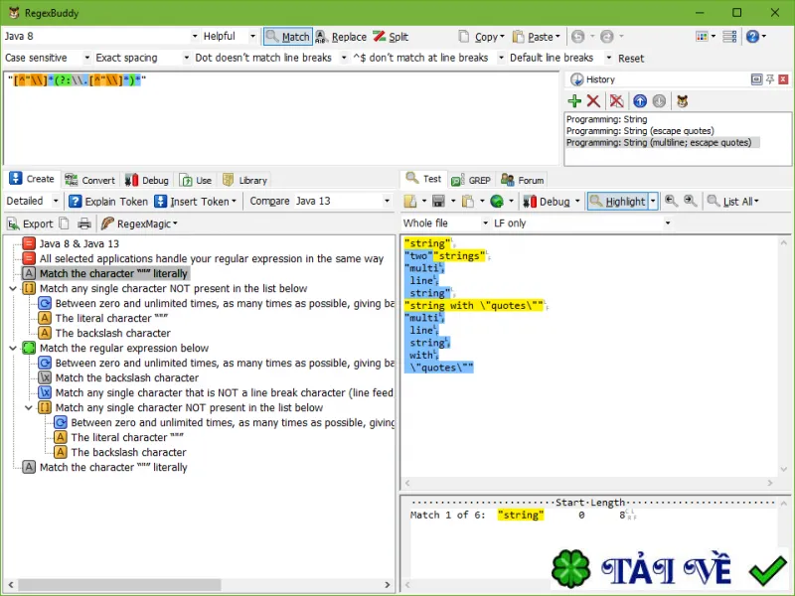This screenshot has height=596, width=795.
Task: Switch to the Create tab
Action: pos(32,179)
